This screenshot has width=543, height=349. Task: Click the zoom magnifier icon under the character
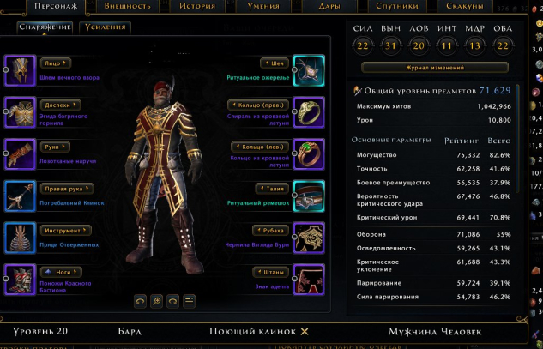156,301
